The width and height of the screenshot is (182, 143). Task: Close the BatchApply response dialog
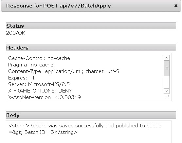point(176,6)
